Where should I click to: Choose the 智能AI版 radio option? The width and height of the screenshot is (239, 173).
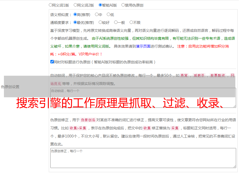pos(100,5)
